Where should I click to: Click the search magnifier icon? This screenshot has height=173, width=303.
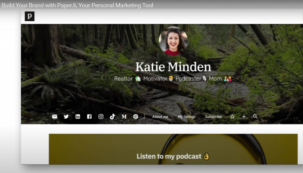pos(255,117)
